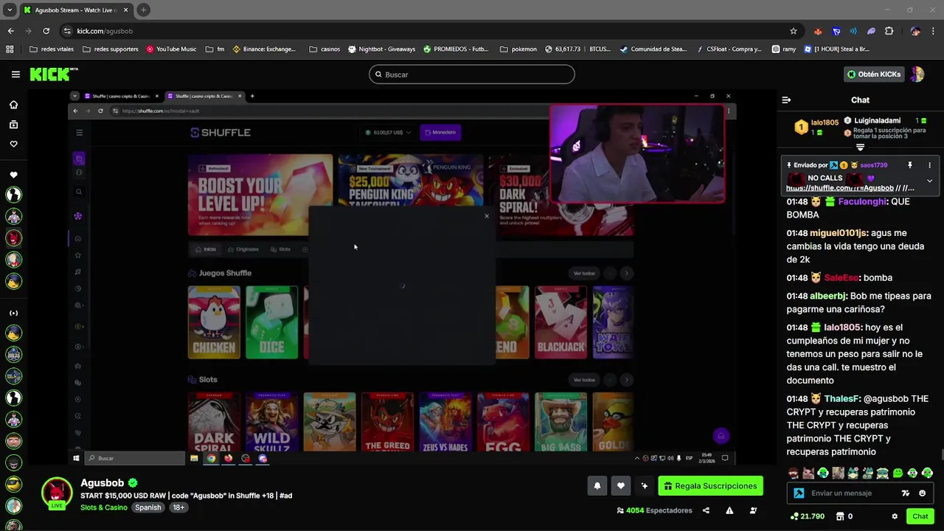Share the stream

coord(706,510)
